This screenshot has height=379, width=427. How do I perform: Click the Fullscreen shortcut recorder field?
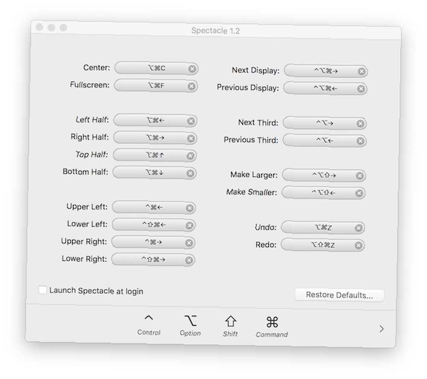pos(156,85)
